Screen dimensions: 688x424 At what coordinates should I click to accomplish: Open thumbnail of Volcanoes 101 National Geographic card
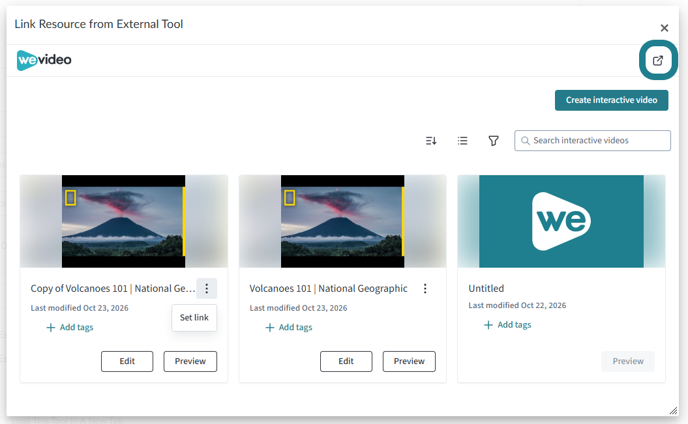[342, 221]
